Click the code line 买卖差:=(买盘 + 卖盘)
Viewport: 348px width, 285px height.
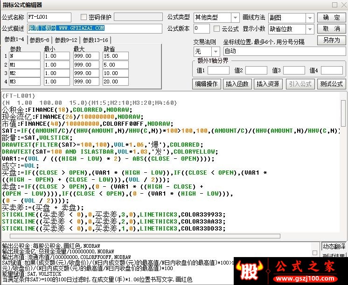coord(43,208)
